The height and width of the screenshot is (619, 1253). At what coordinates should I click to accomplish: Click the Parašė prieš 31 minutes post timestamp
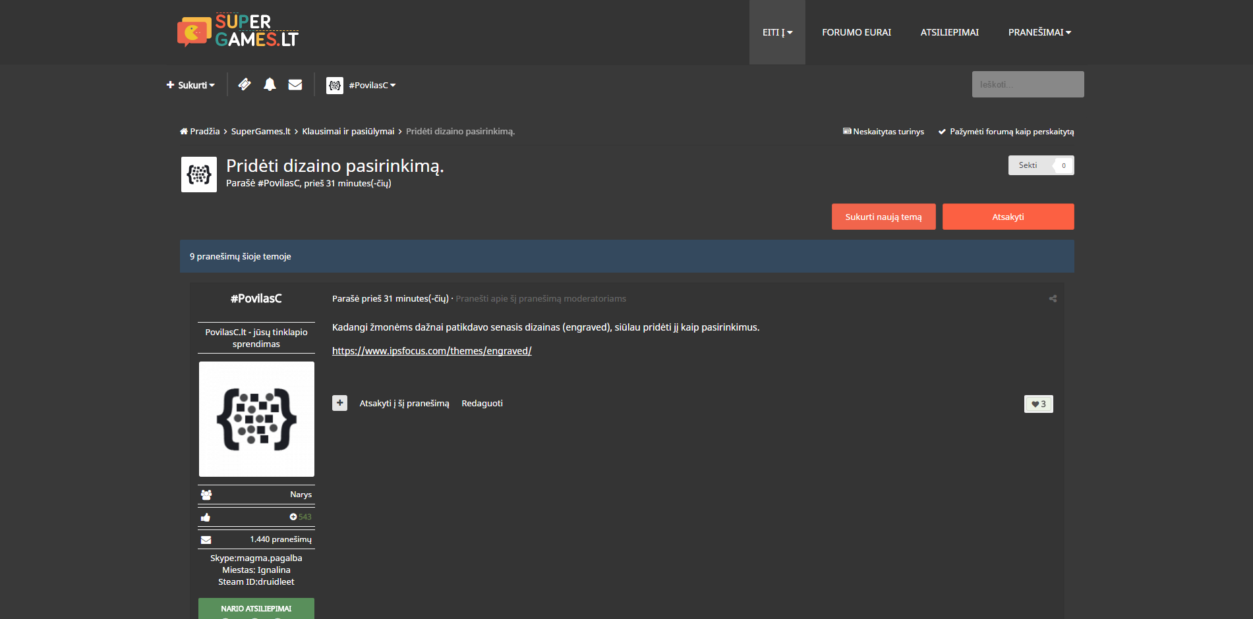(390, 298)
